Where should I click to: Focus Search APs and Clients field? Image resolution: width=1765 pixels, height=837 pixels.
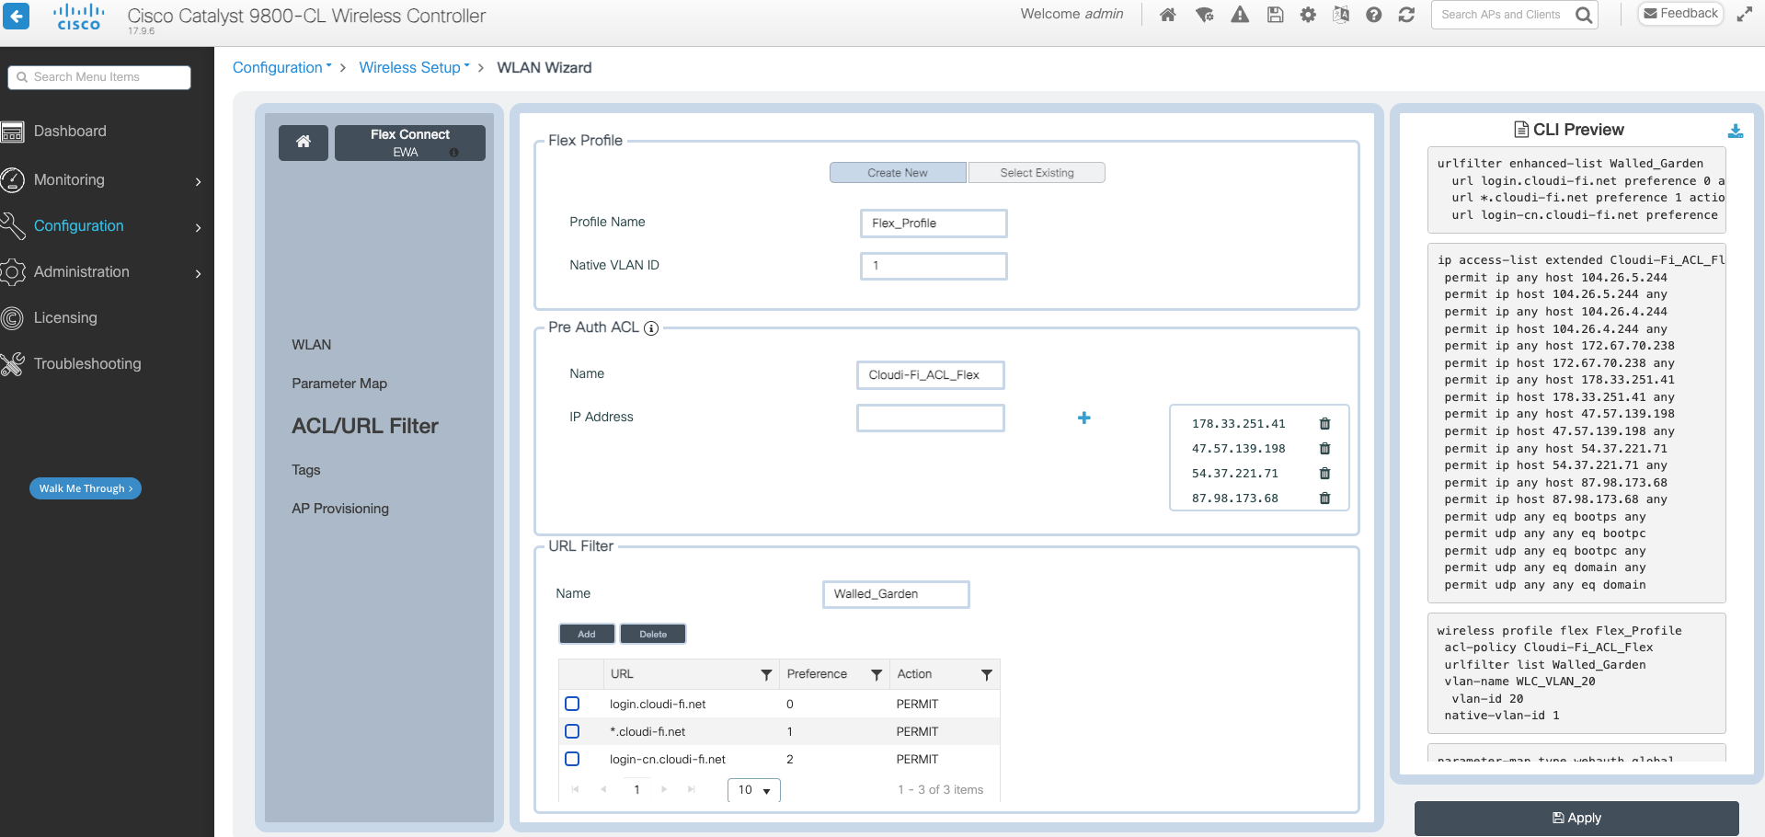pos(1503,15)
